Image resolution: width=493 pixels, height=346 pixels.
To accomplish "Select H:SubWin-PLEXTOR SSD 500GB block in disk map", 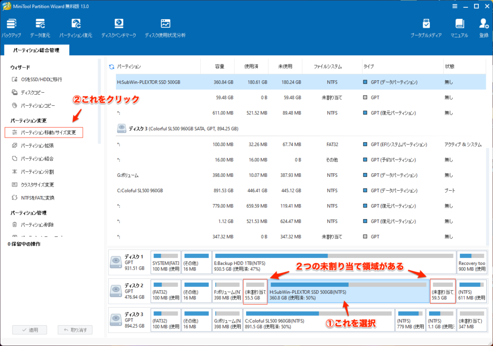I will point(349,292).
